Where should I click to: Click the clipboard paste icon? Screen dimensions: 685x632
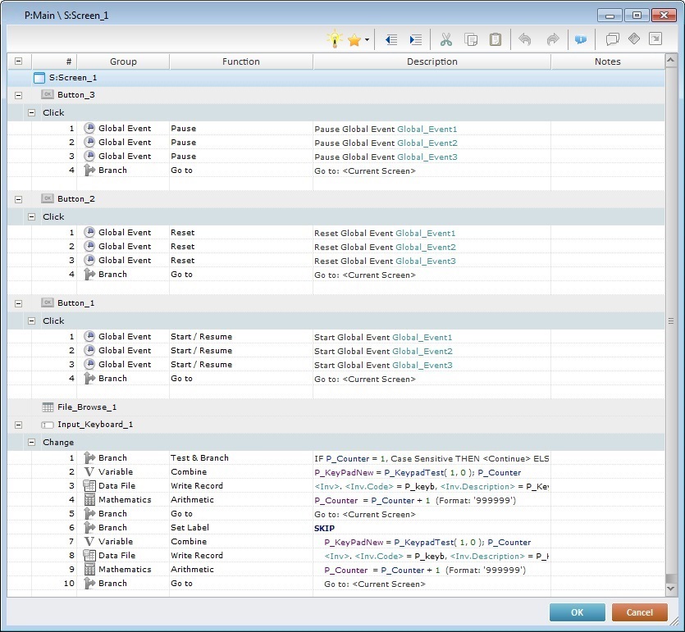click(495, 39)
